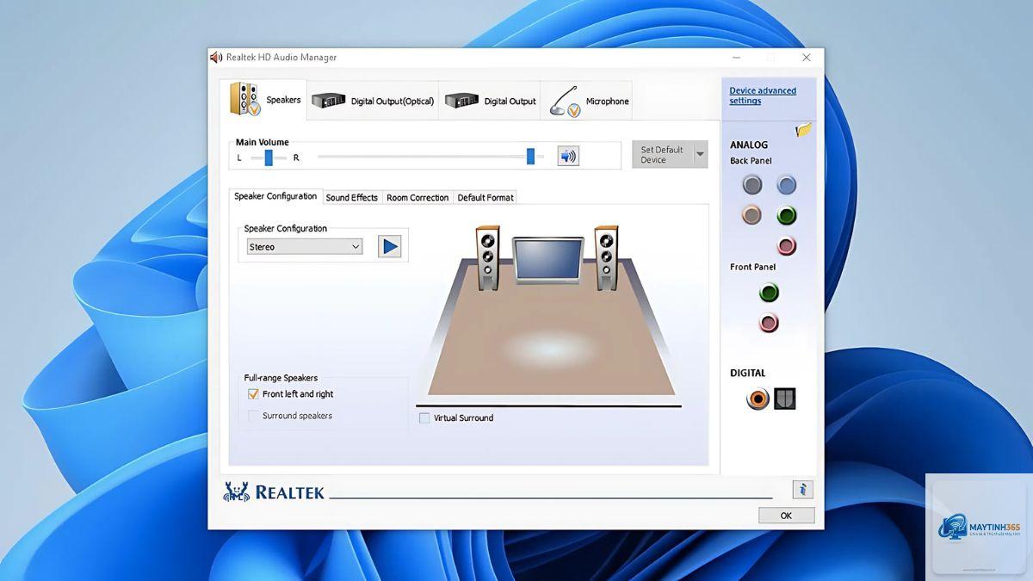Image resolution: width=1033 pixels, height=581 pixels.
Task: Uncheck Front left and right checkbox
Action: coord(253,394)
